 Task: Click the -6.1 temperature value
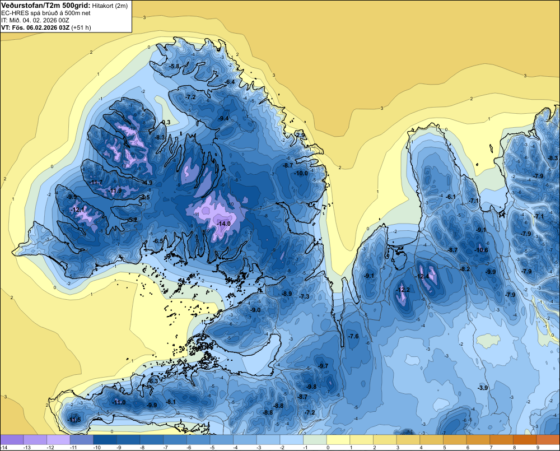point(451,197)
